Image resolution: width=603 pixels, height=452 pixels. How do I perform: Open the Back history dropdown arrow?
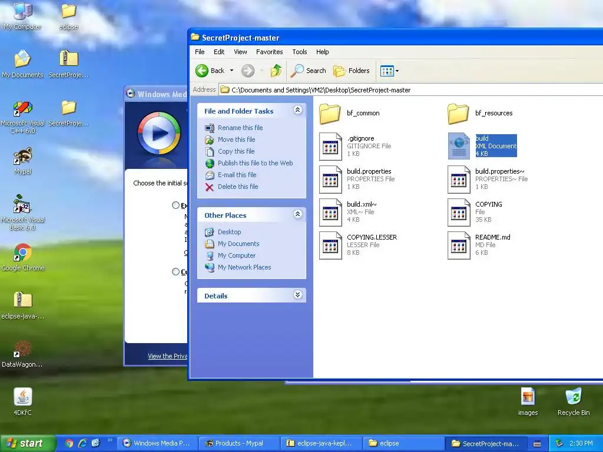click(231, 71)
